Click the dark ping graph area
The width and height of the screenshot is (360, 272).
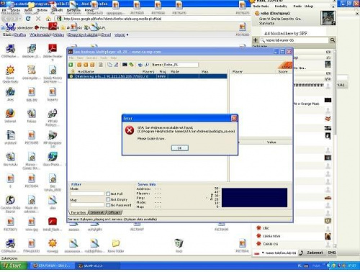(254, 197)
